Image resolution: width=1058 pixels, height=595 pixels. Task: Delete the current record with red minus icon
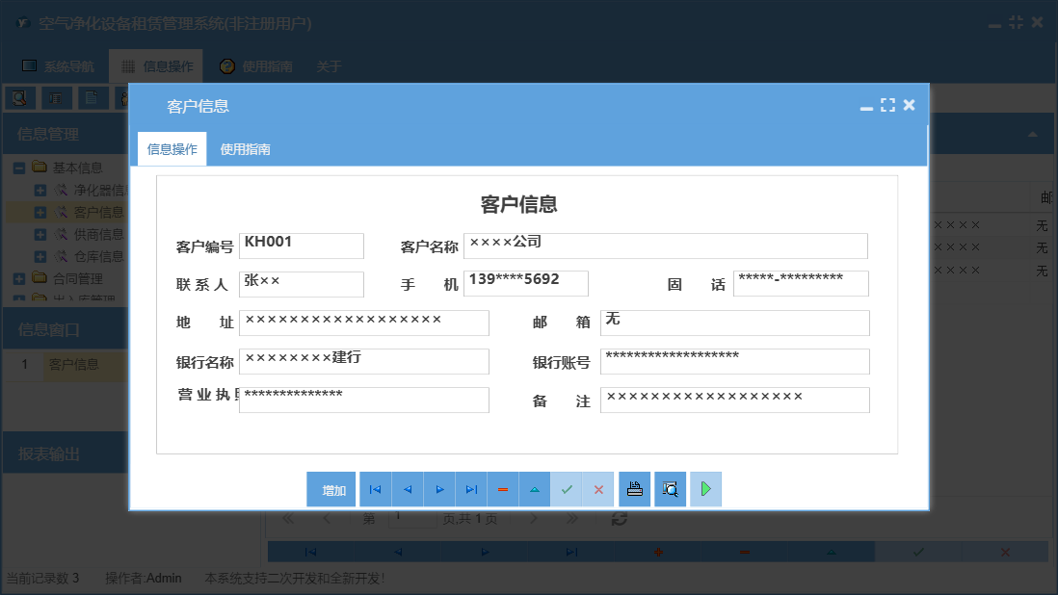point(502,489)
